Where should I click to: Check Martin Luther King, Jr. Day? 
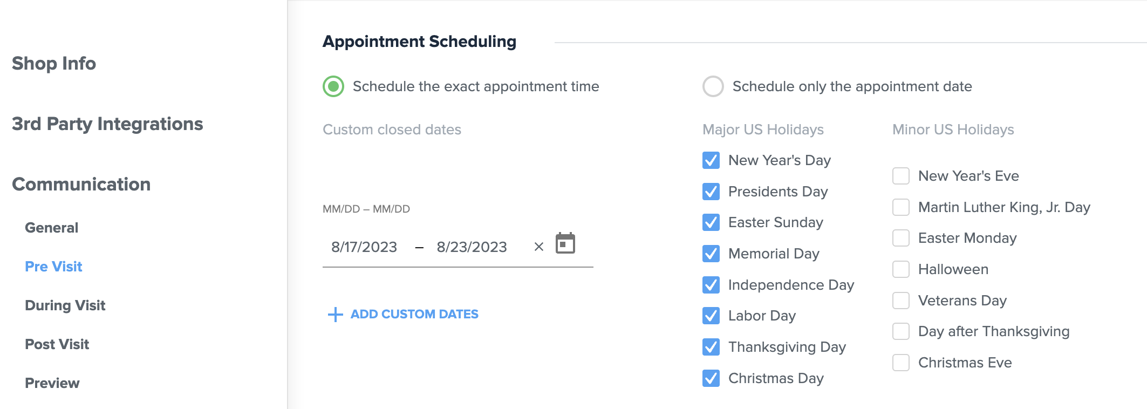(901, 207)
